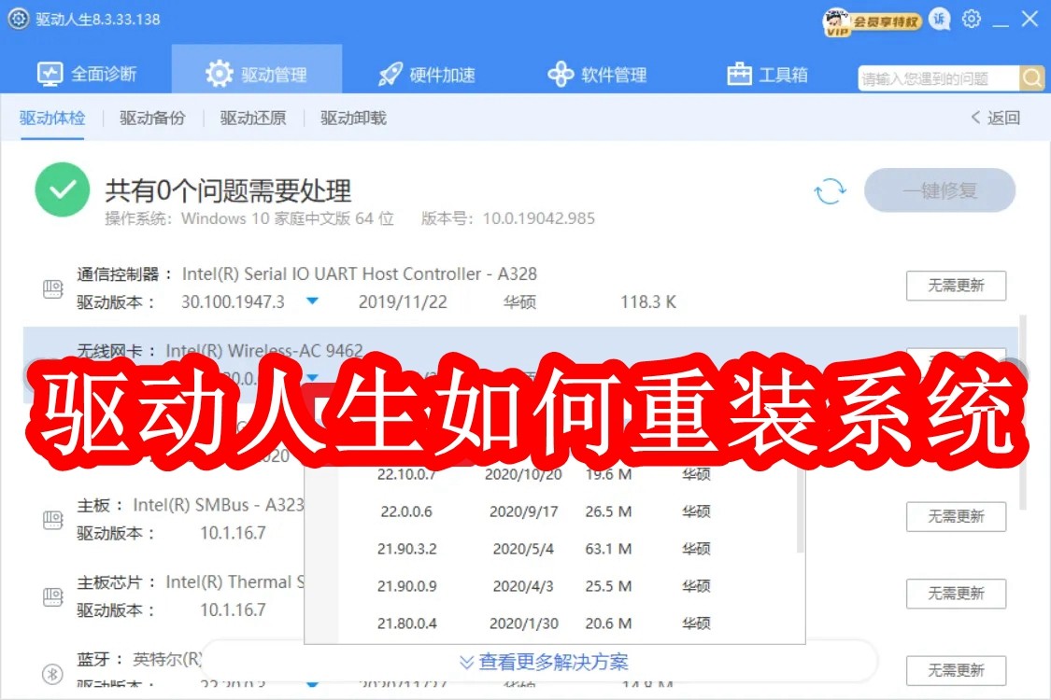The image size is (1051, 700).
Task: Click the driver date 2019/11/22
Action: click(403, 302)
